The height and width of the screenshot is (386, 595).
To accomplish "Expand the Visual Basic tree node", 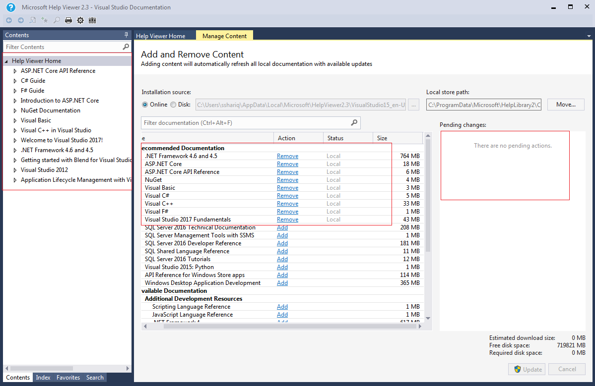I will [x=15, y=120].
